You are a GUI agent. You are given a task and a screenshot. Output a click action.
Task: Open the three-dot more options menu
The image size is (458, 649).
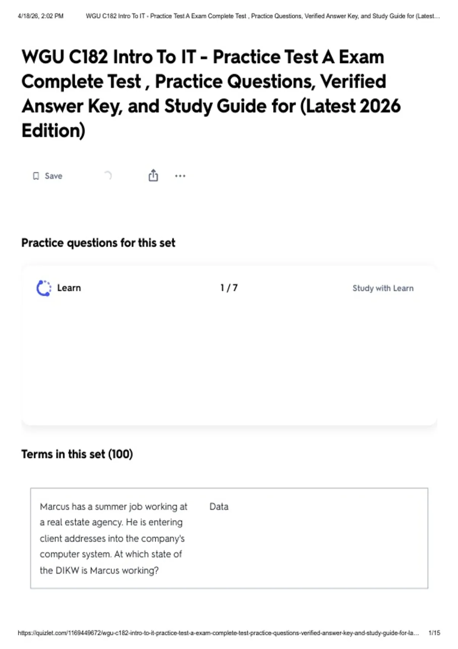click(180, 176)
